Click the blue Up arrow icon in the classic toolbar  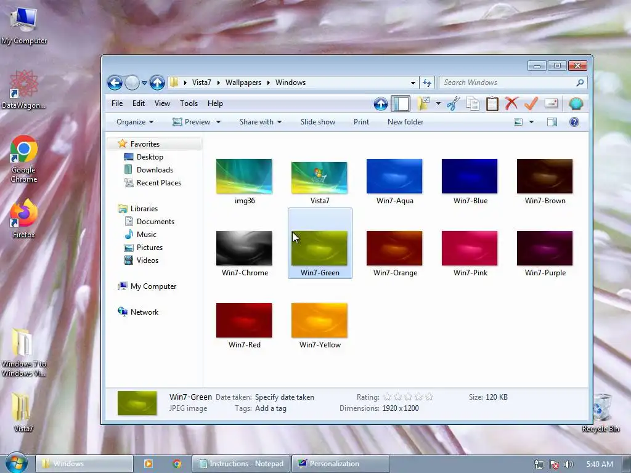381,103
